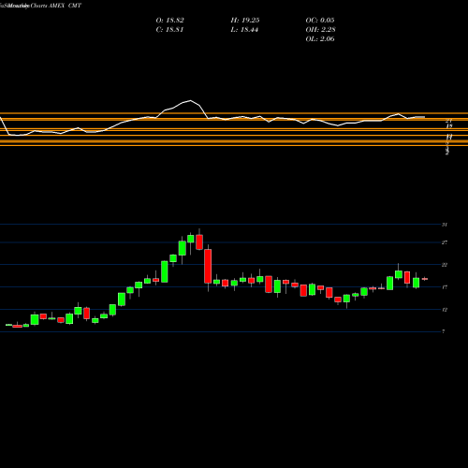Click the 'AMEX CMT' chart title
Screen dimensions: 468x468
click(65, 6)
